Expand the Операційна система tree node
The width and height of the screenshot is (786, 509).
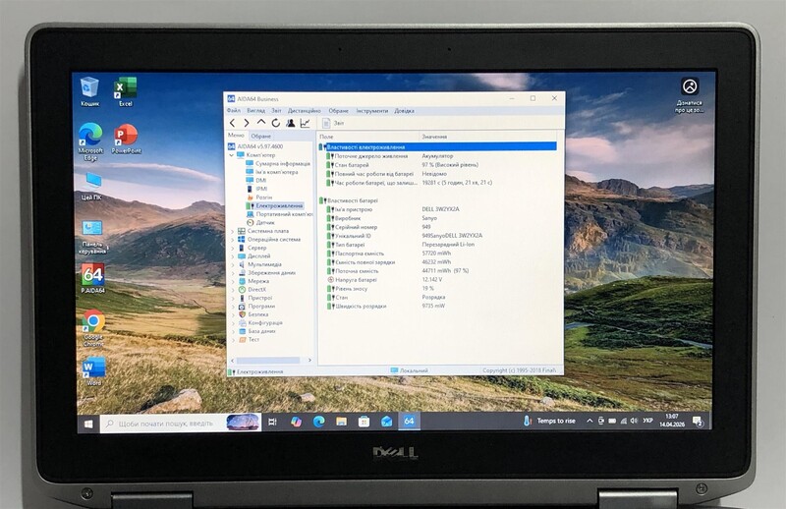(x=232, y=240)
